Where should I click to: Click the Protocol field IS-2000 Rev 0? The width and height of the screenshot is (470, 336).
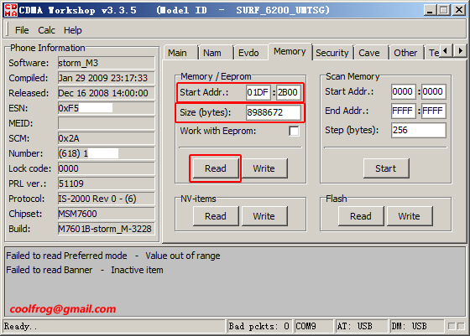[x=106, y=199]
